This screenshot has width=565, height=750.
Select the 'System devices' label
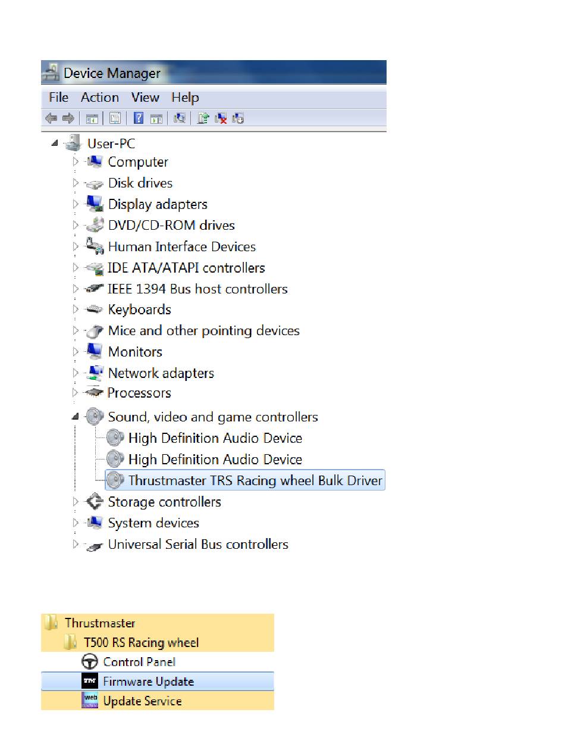[153, 523]
